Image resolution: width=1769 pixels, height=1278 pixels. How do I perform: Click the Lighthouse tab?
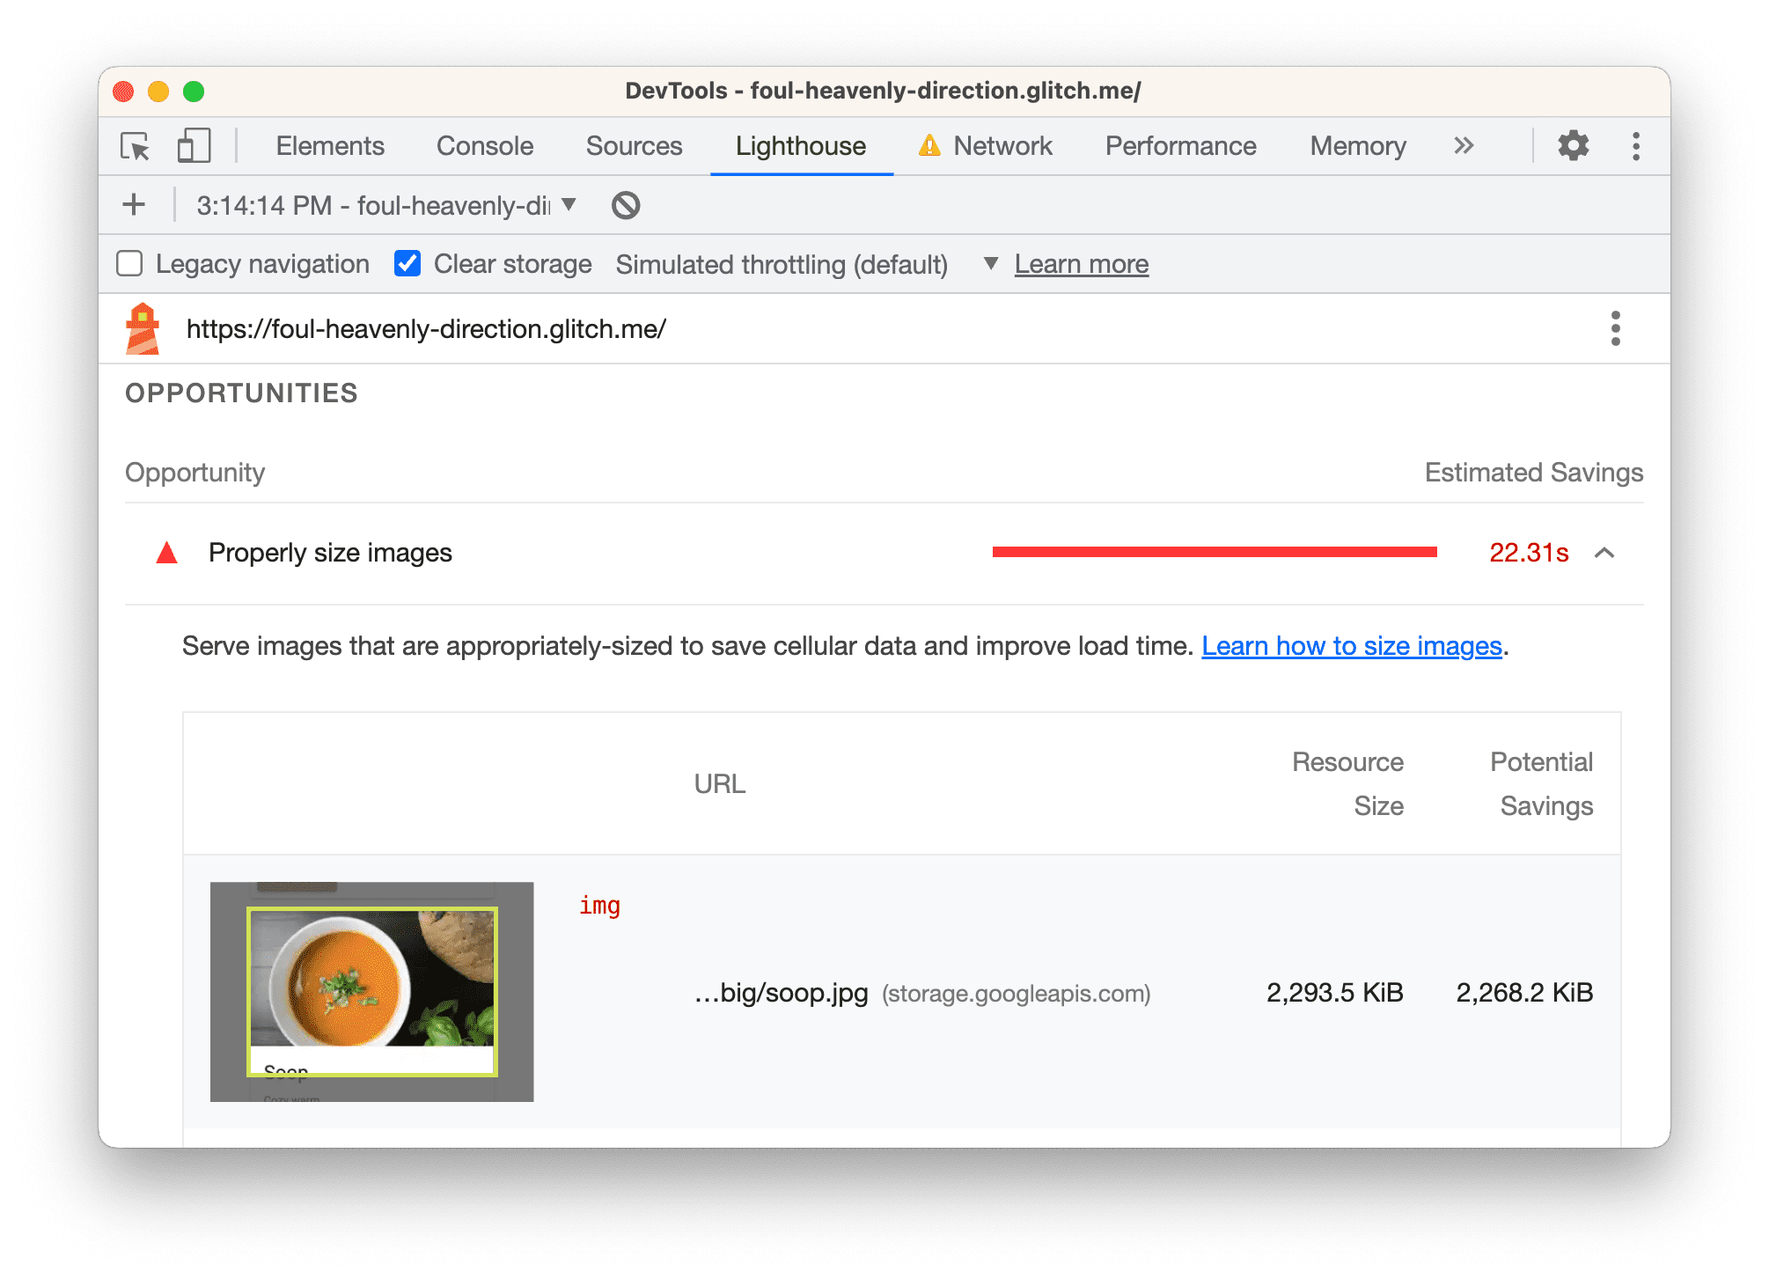tap(802, 147)
